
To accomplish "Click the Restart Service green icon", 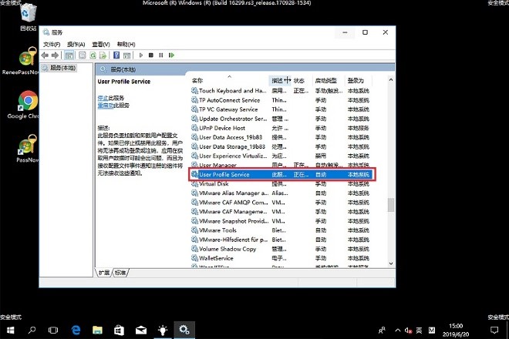I will point(171,55).
